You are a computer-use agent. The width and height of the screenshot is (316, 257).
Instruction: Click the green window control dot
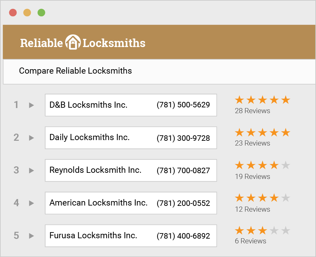[x=41, y=12]
